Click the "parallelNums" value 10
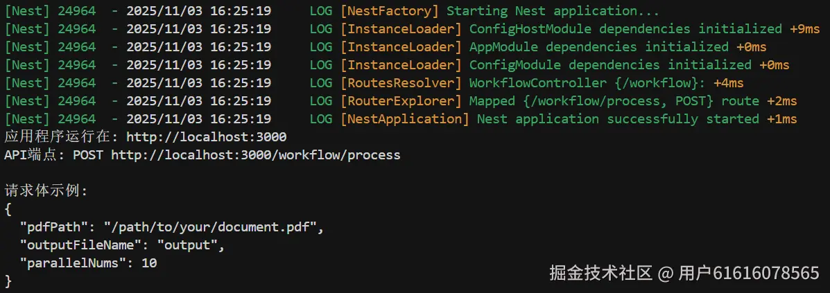830x293 pixels. click(x=149, y=263)
